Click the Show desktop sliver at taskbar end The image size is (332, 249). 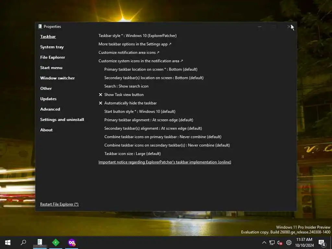[x=331, y=243]
